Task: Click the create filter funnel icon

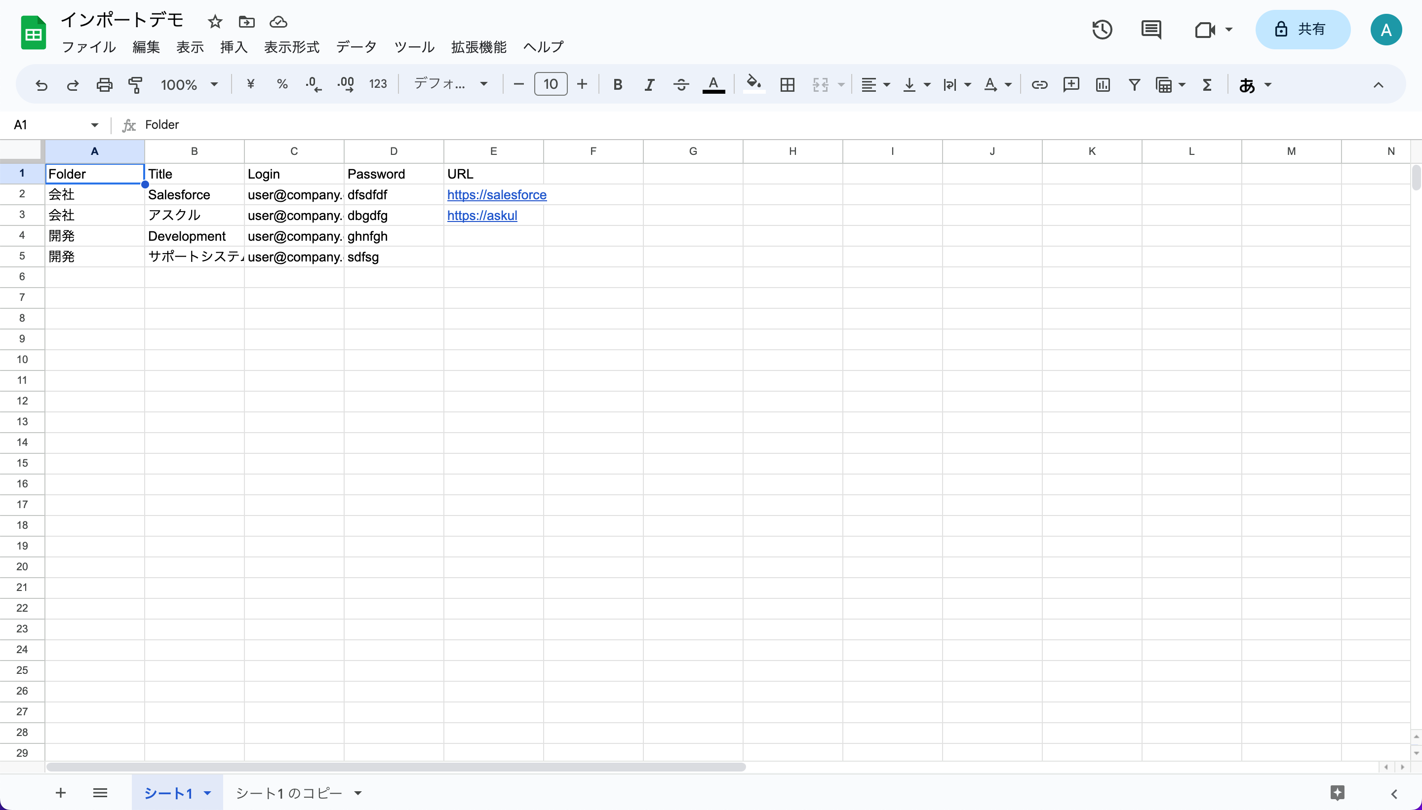Action: pos(1134,84)
